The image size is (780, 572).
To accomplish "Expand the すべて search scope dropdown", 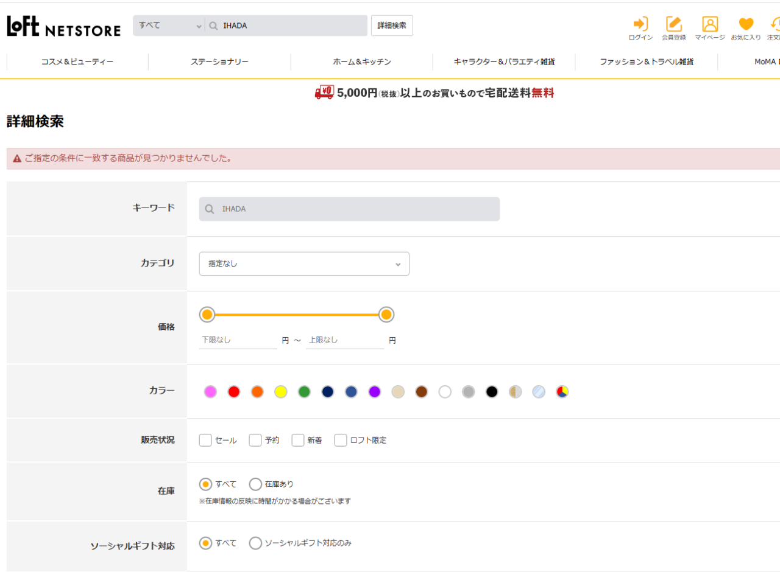I will pos(169,26).
